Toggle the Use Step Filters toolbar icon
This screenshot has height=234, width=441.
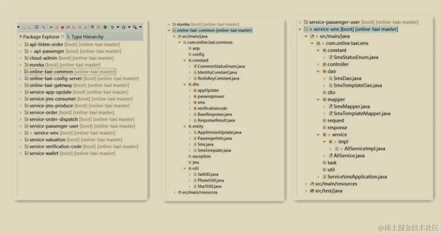click(x=98, y=27)
